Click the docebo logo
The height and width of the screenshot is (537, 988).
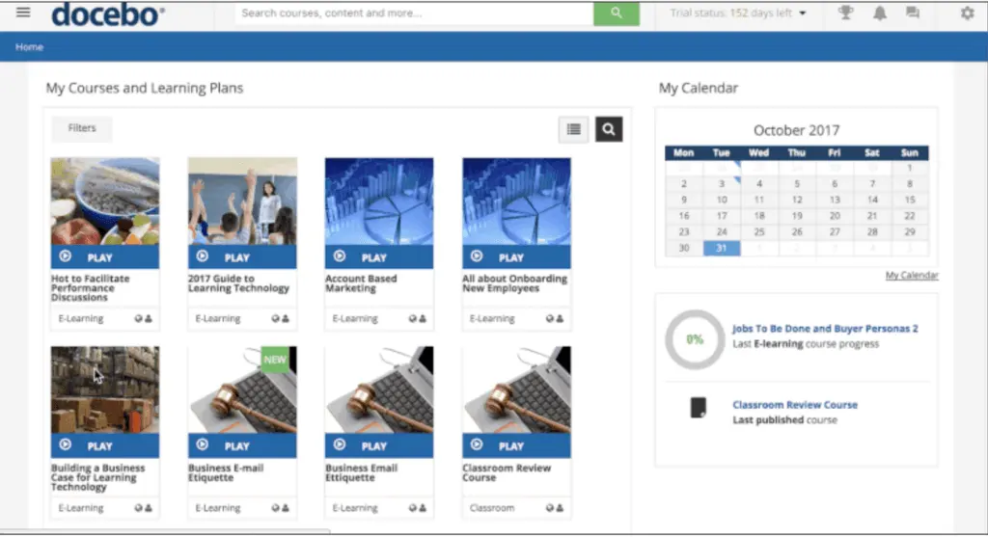(108, 13)
